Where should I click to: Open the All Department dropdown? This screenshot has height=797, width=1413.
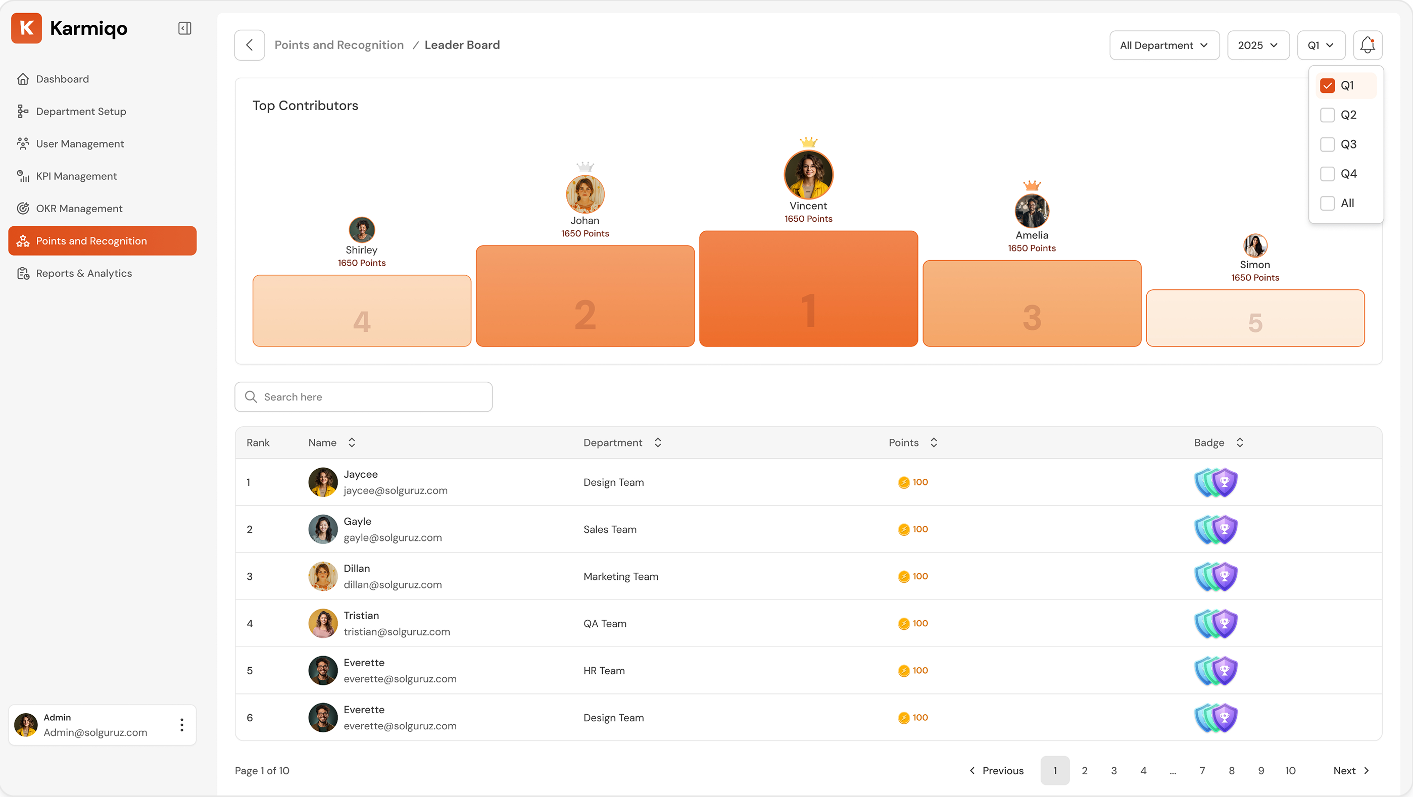click(x=1164, y=45)
